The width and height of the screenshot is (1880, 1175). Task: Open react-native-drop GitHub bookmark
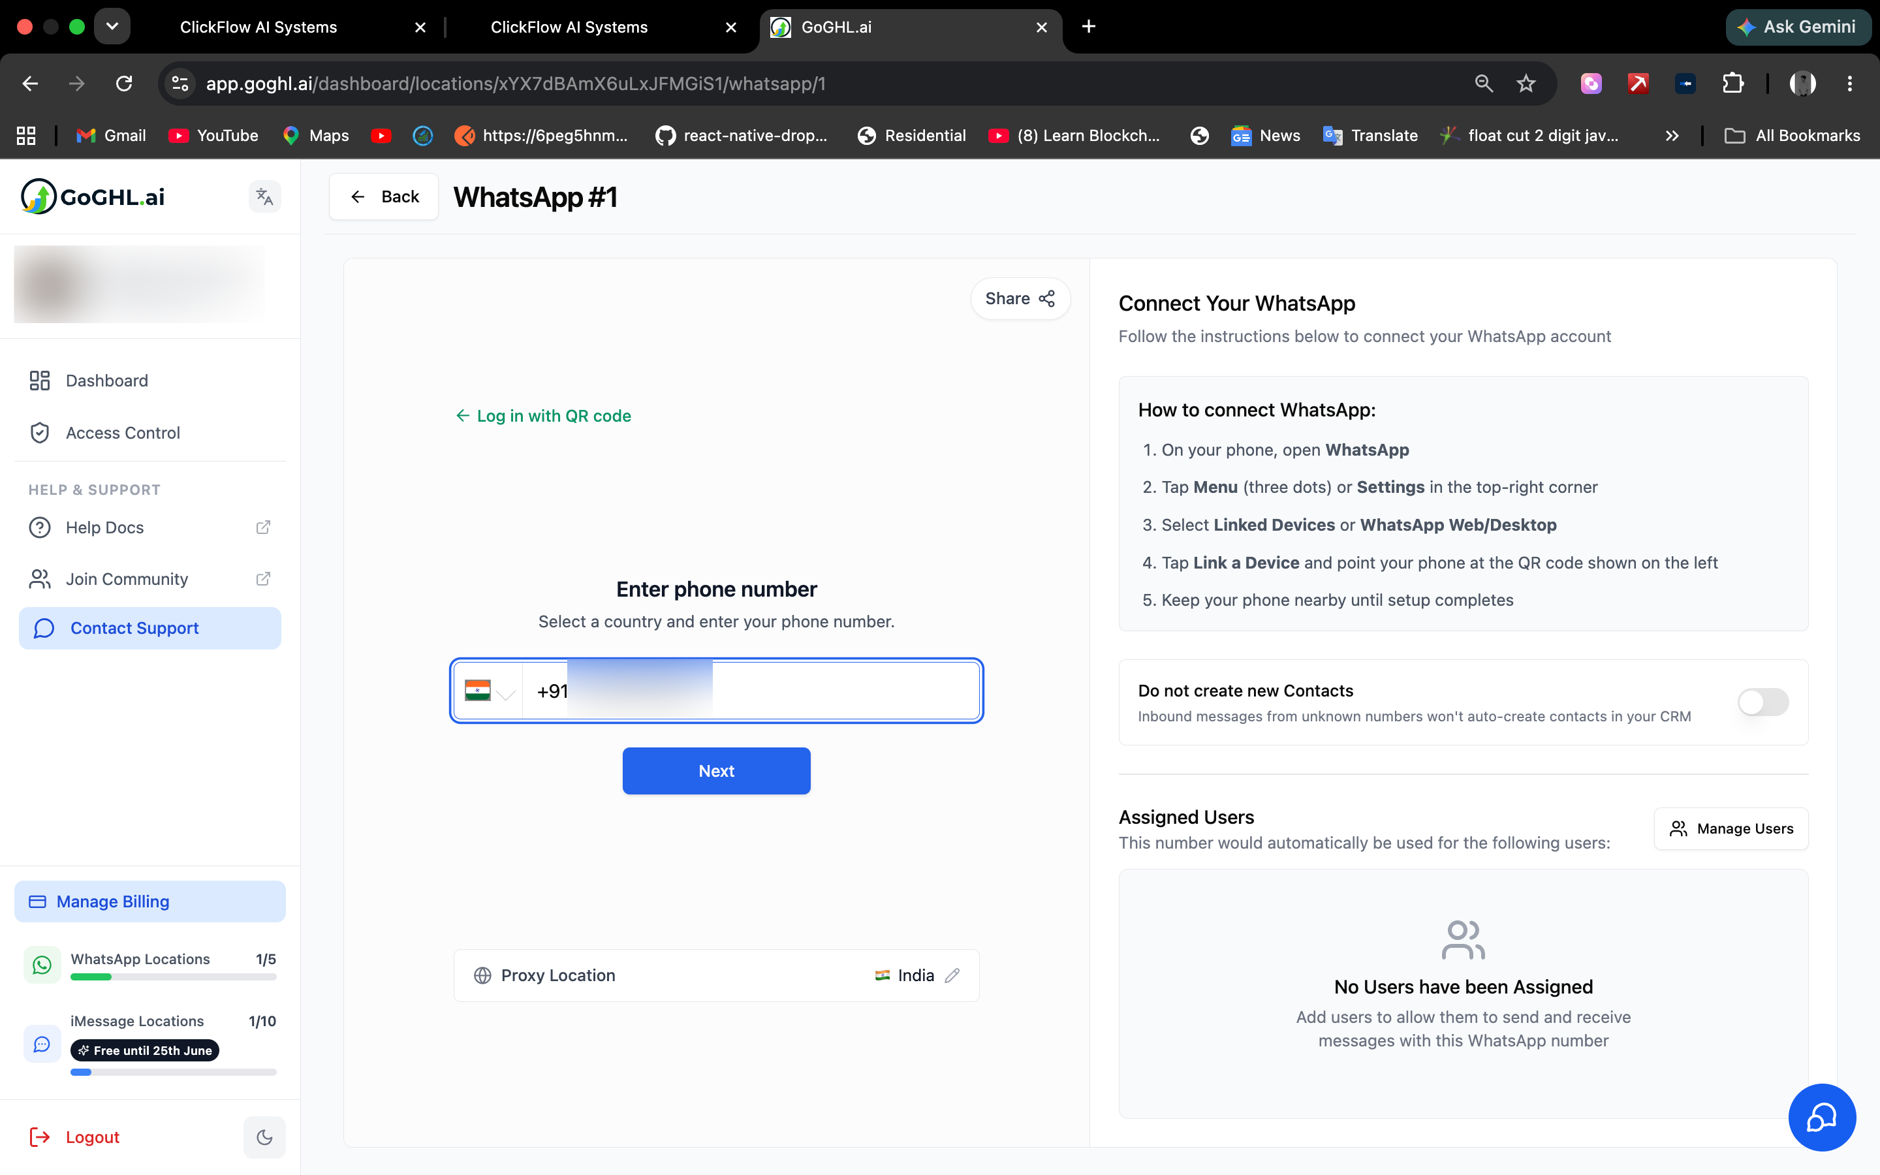point(742,135)
